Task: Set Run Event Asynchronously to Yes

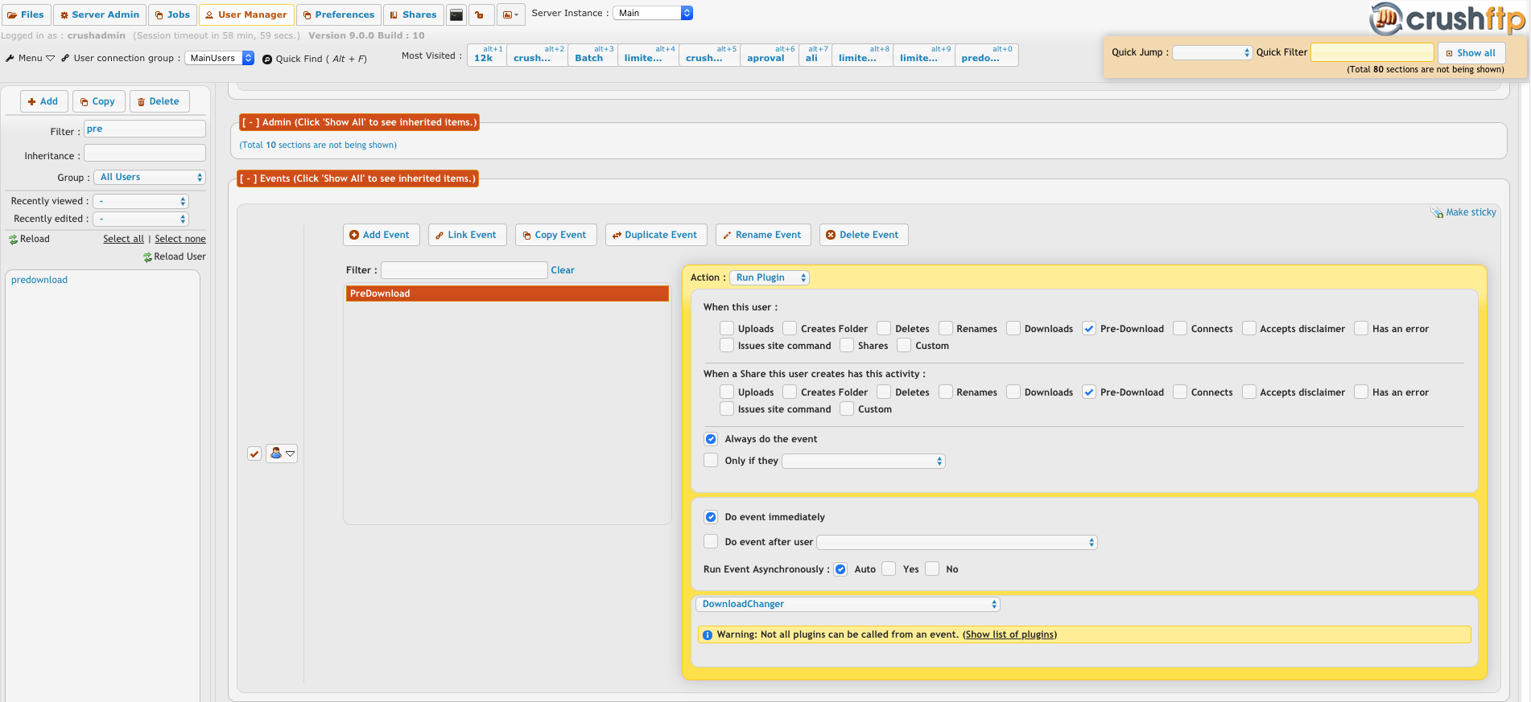Action: point(889,569)
